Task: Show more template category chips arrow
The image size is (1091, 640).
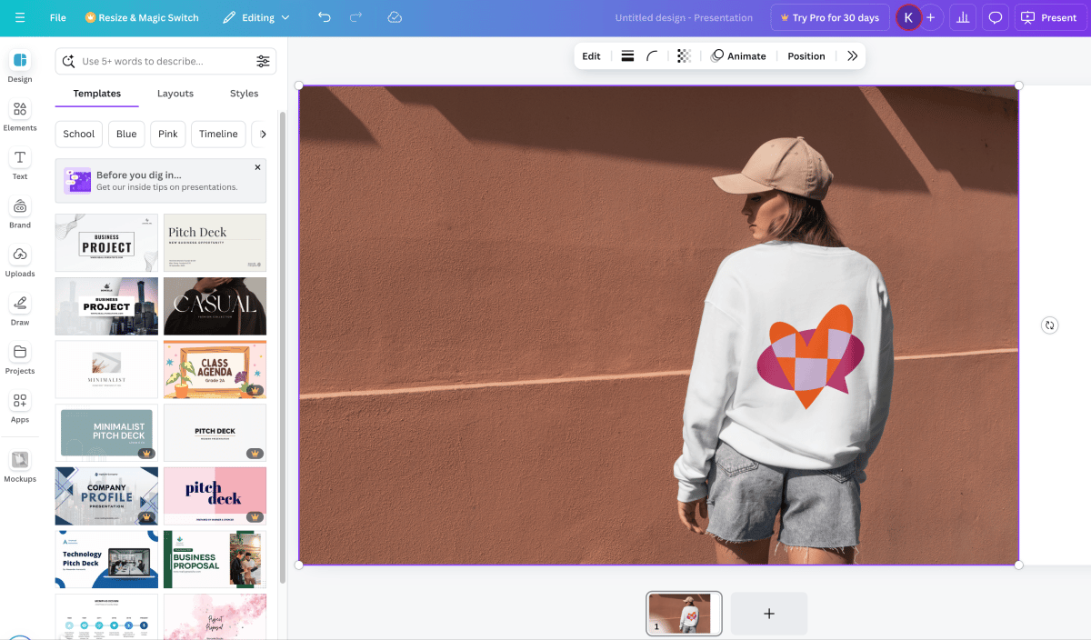Action: pyautogui.click(x=263, y=134)
